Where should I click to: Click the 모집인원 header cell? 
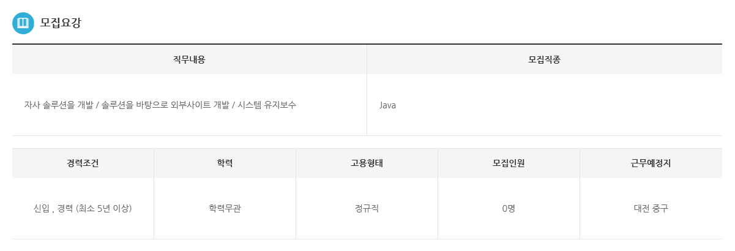tap(509, 163)
